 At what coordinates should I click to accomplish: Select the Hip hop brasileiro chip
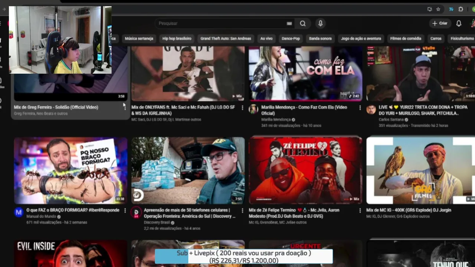[177, 39]
